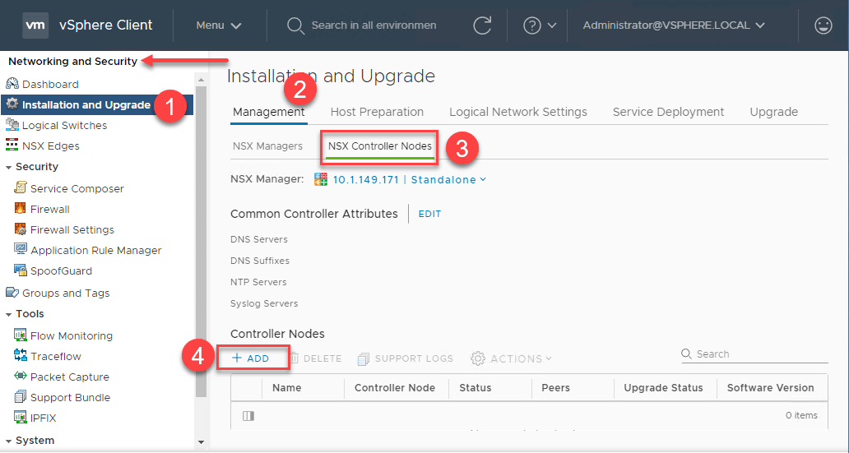849x453 pixels.
Task: Click the global search input field
Action: pyautogui.click(x=373, y=25)
